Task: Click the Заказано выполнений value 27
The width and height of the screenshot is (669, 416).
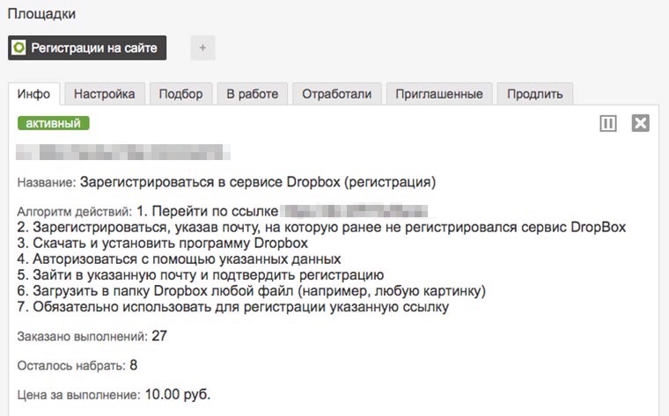Action: click(159, 336)
